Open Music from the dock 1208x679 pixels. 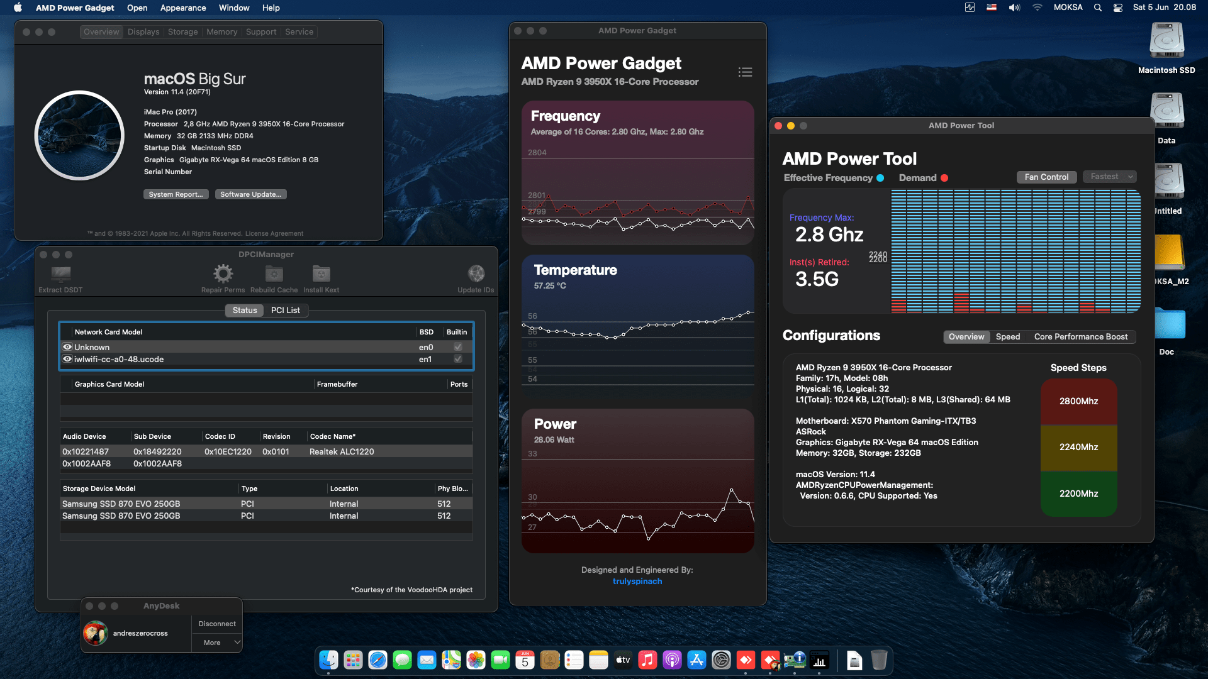(647, 660)
